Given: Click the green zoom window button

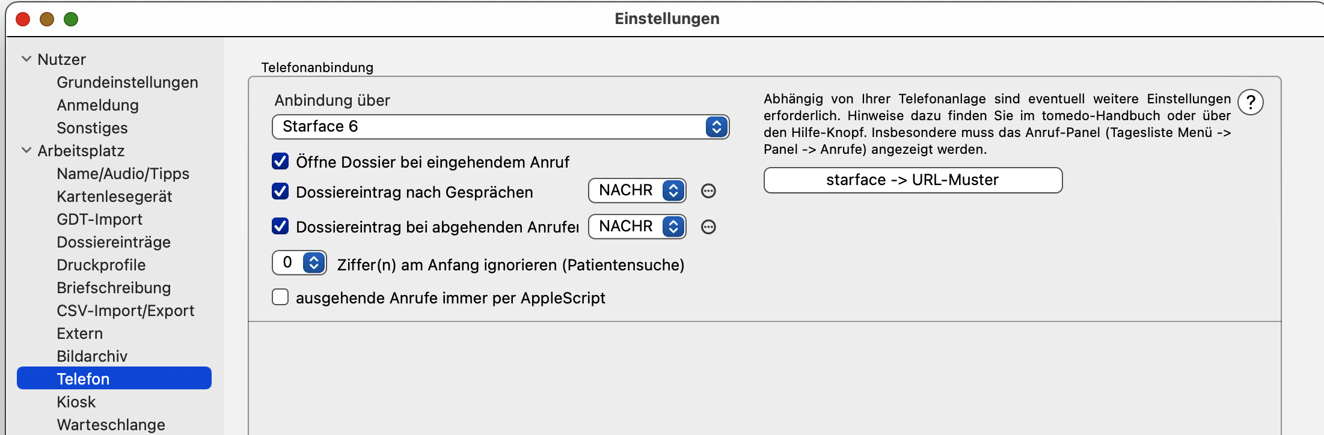Looking at the screenshot, I should pyautogui.click(x=71, y=19).
